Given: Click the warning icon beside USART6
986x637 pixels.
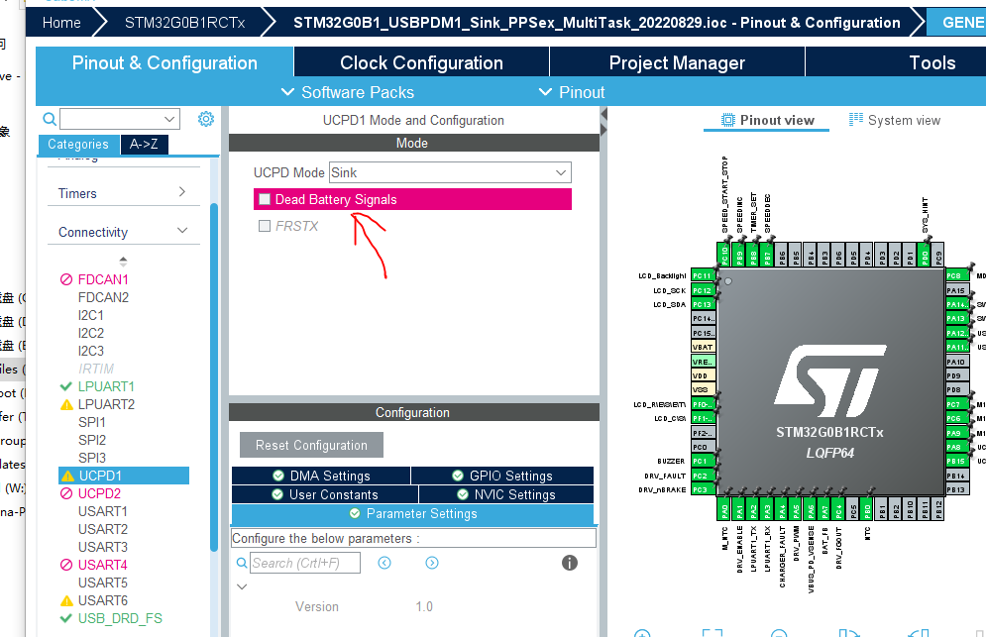Looking at the screenshot, I should (x=66, y=601).
